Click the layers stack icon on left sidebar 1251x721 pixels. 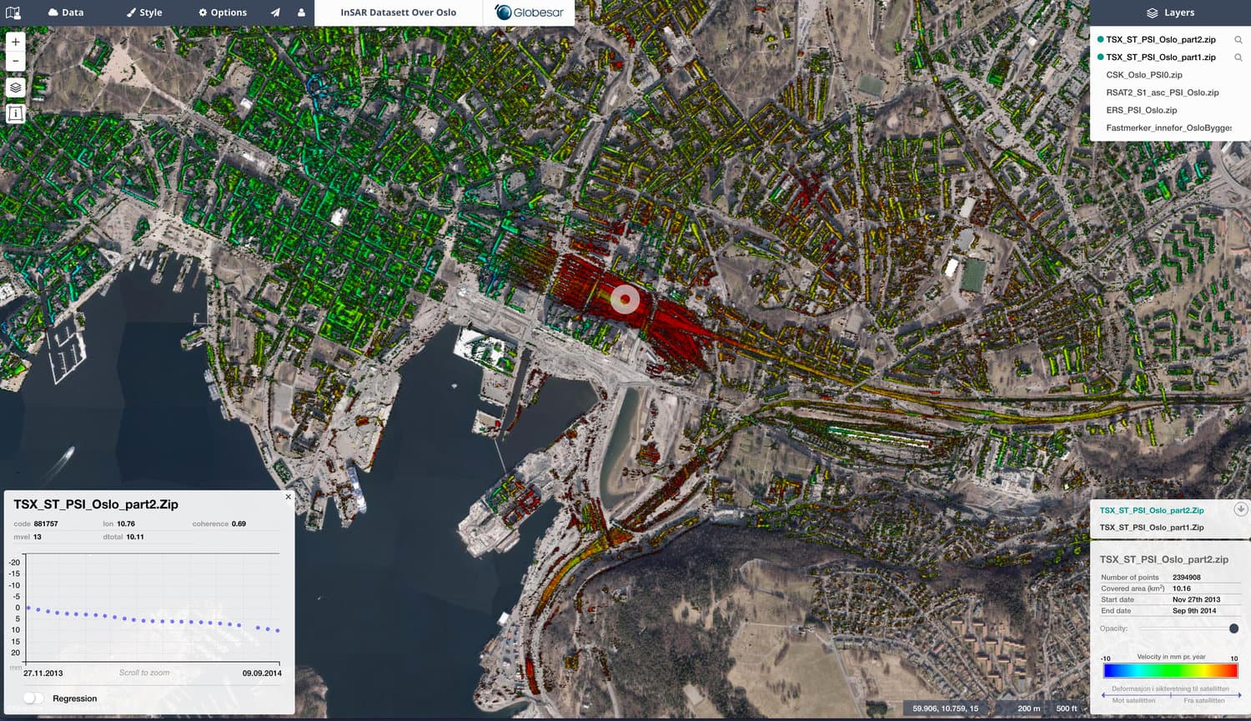coord(14,87)
